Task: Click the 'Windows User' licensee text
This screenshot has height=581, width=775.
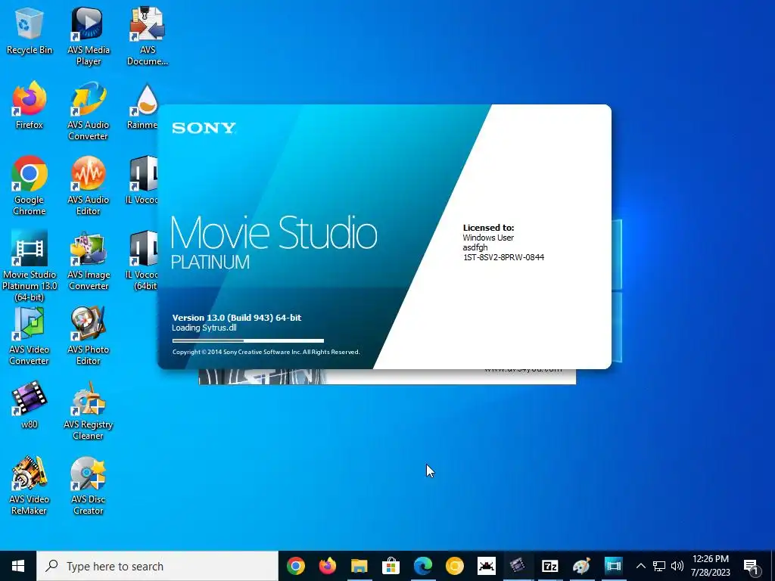Action: click(x=488, y=238)
